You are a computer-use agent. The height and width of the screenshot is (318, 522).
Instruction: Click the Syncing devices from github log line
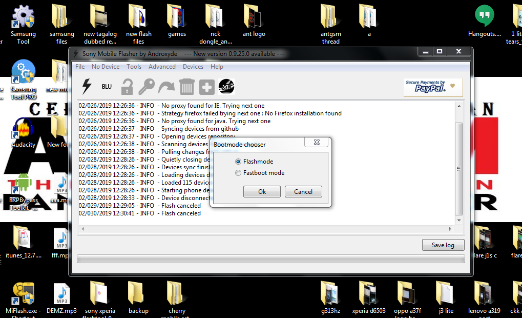158,129
